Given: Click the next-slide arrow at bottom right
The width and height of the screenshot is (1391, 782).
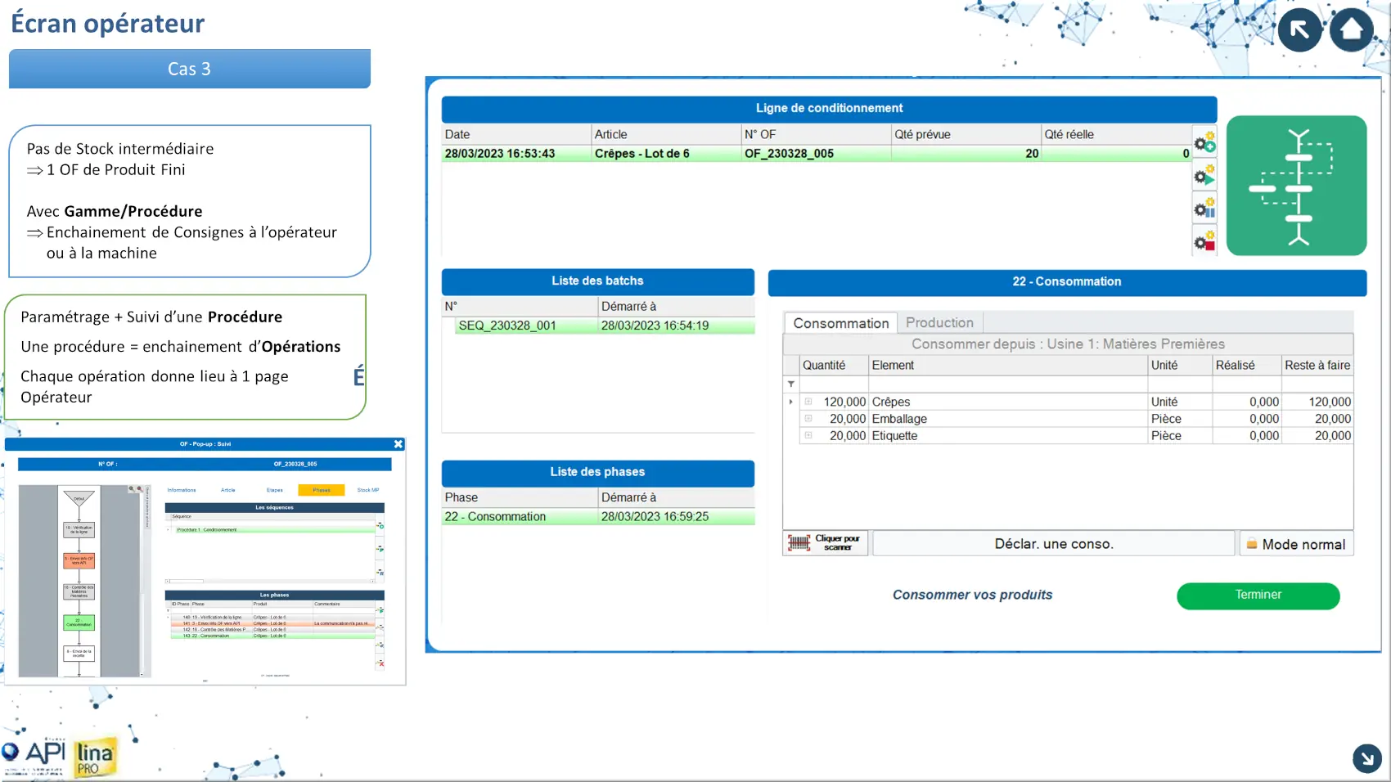Looking at the screenshot, I should pyautogui.click(x=1366, y=758).
